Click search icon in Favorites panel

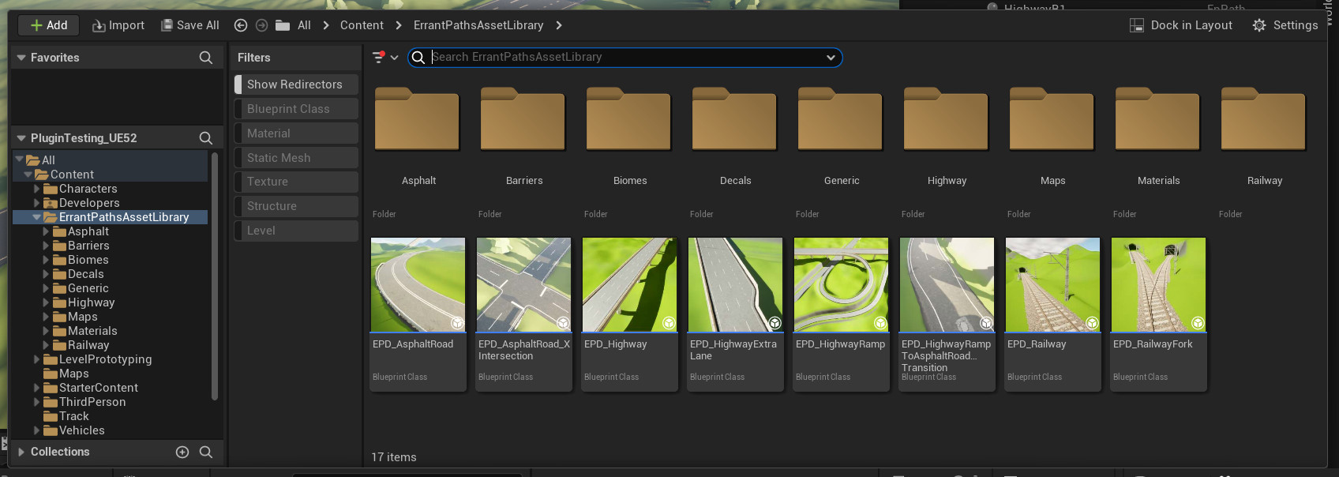206,58
